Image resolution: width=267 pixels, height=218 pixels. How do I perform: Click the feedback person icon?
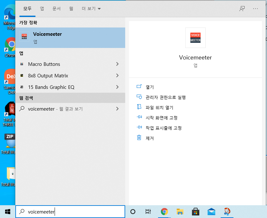(242, 9)
